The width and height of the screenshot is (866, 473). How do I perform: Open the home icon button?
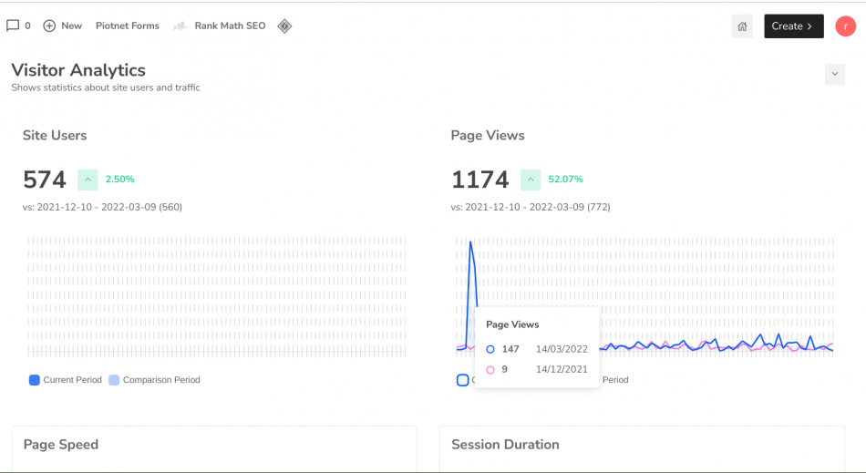point(742,26)
